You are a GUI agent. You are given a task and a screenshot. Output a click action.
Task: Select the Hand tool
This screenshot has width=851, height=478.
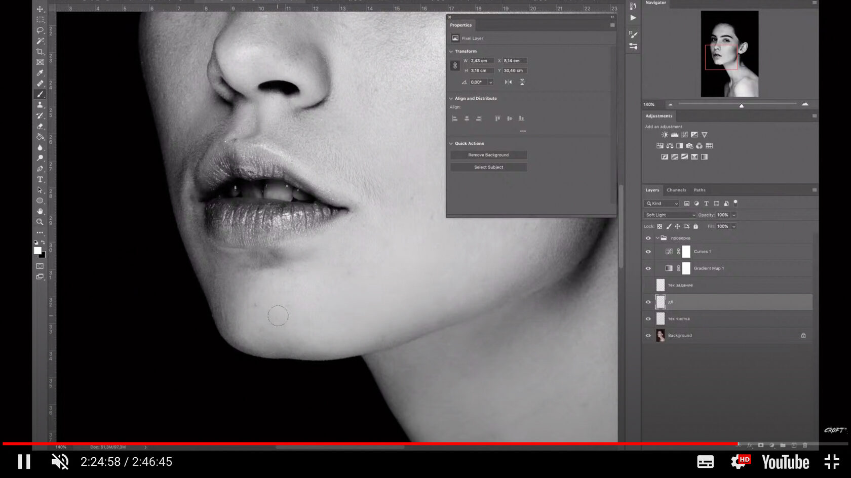pyautogui.click(x=40, y=211)
